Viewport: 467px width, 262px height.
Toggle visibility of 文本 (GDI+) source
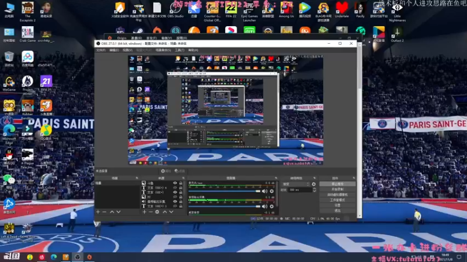pos(175,192)
